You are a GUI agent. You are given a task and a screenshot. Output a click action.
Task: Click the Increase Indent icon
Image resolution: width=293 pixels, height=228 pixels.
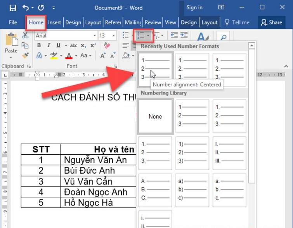point(184,35)
